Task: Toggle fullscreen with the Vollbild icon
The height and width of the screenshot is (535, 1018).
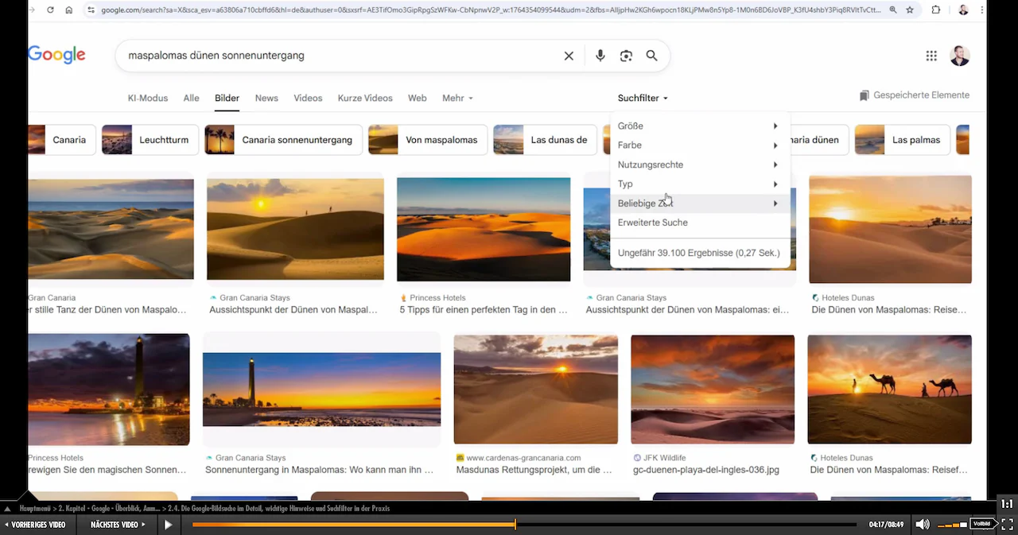Action: (x=1007, y=525)
